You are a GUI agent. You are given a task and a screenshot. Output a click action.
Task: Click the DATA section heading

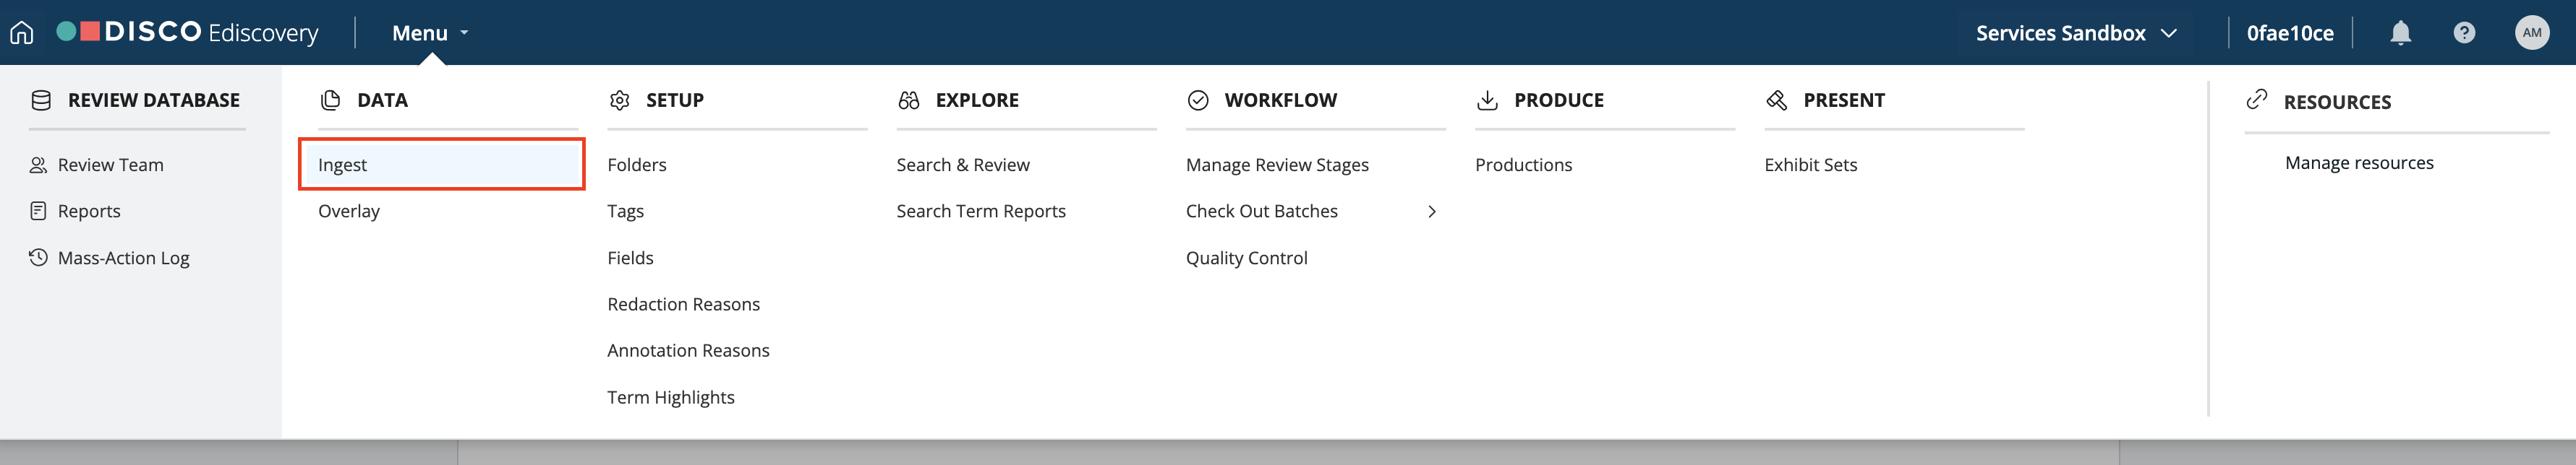point(382,101)
